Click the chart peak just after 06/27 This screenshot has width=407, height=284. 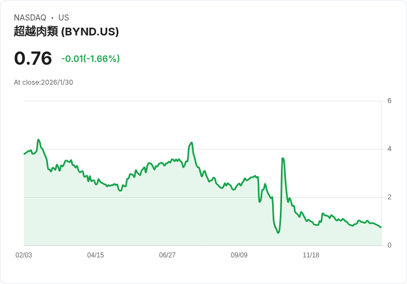click(191, 143)
